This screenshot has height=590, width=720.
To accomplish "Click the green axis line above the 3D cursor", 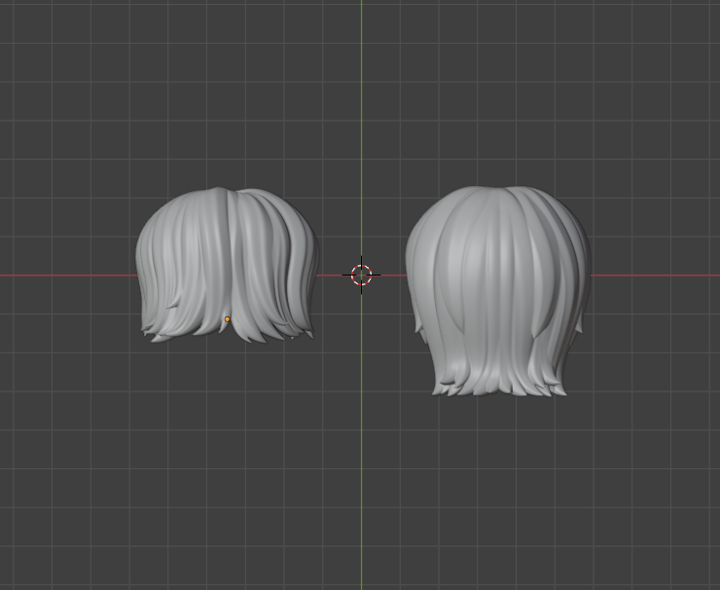I will [x=361, y=117].
